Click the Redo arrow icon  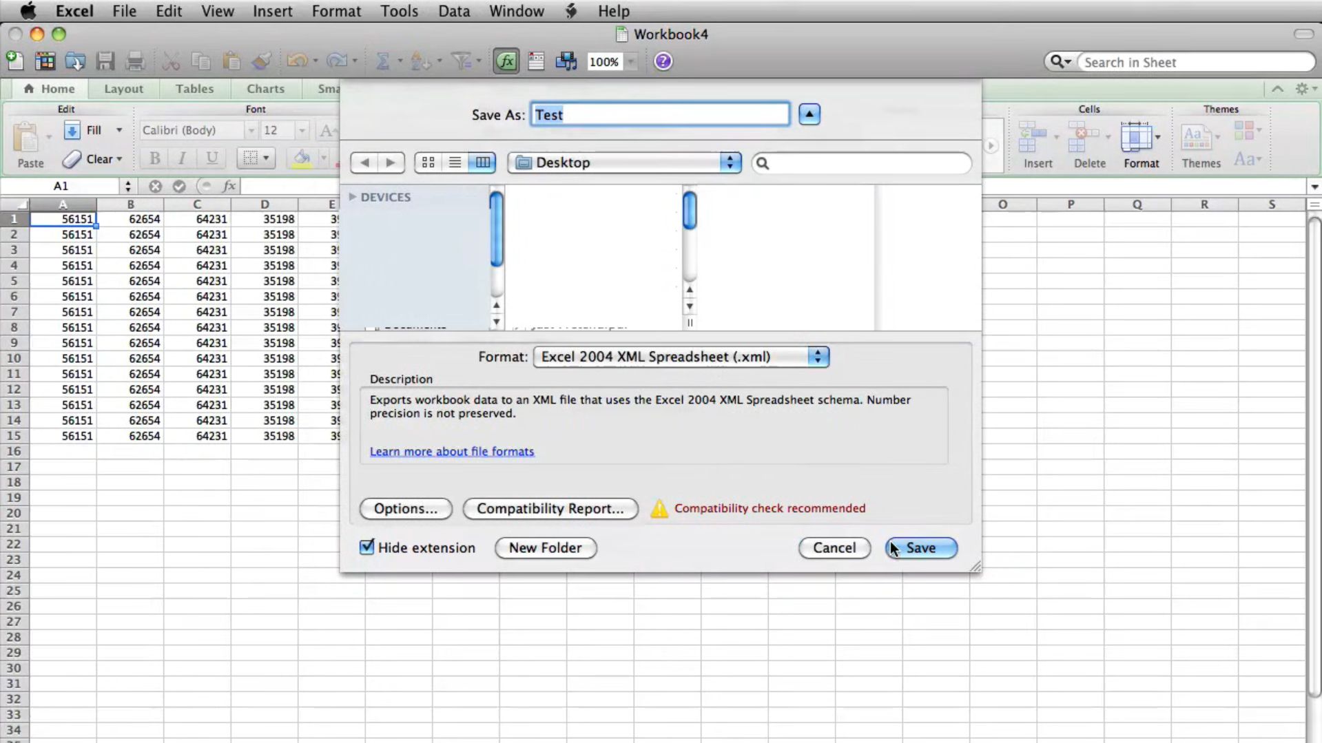click(337, 61)
